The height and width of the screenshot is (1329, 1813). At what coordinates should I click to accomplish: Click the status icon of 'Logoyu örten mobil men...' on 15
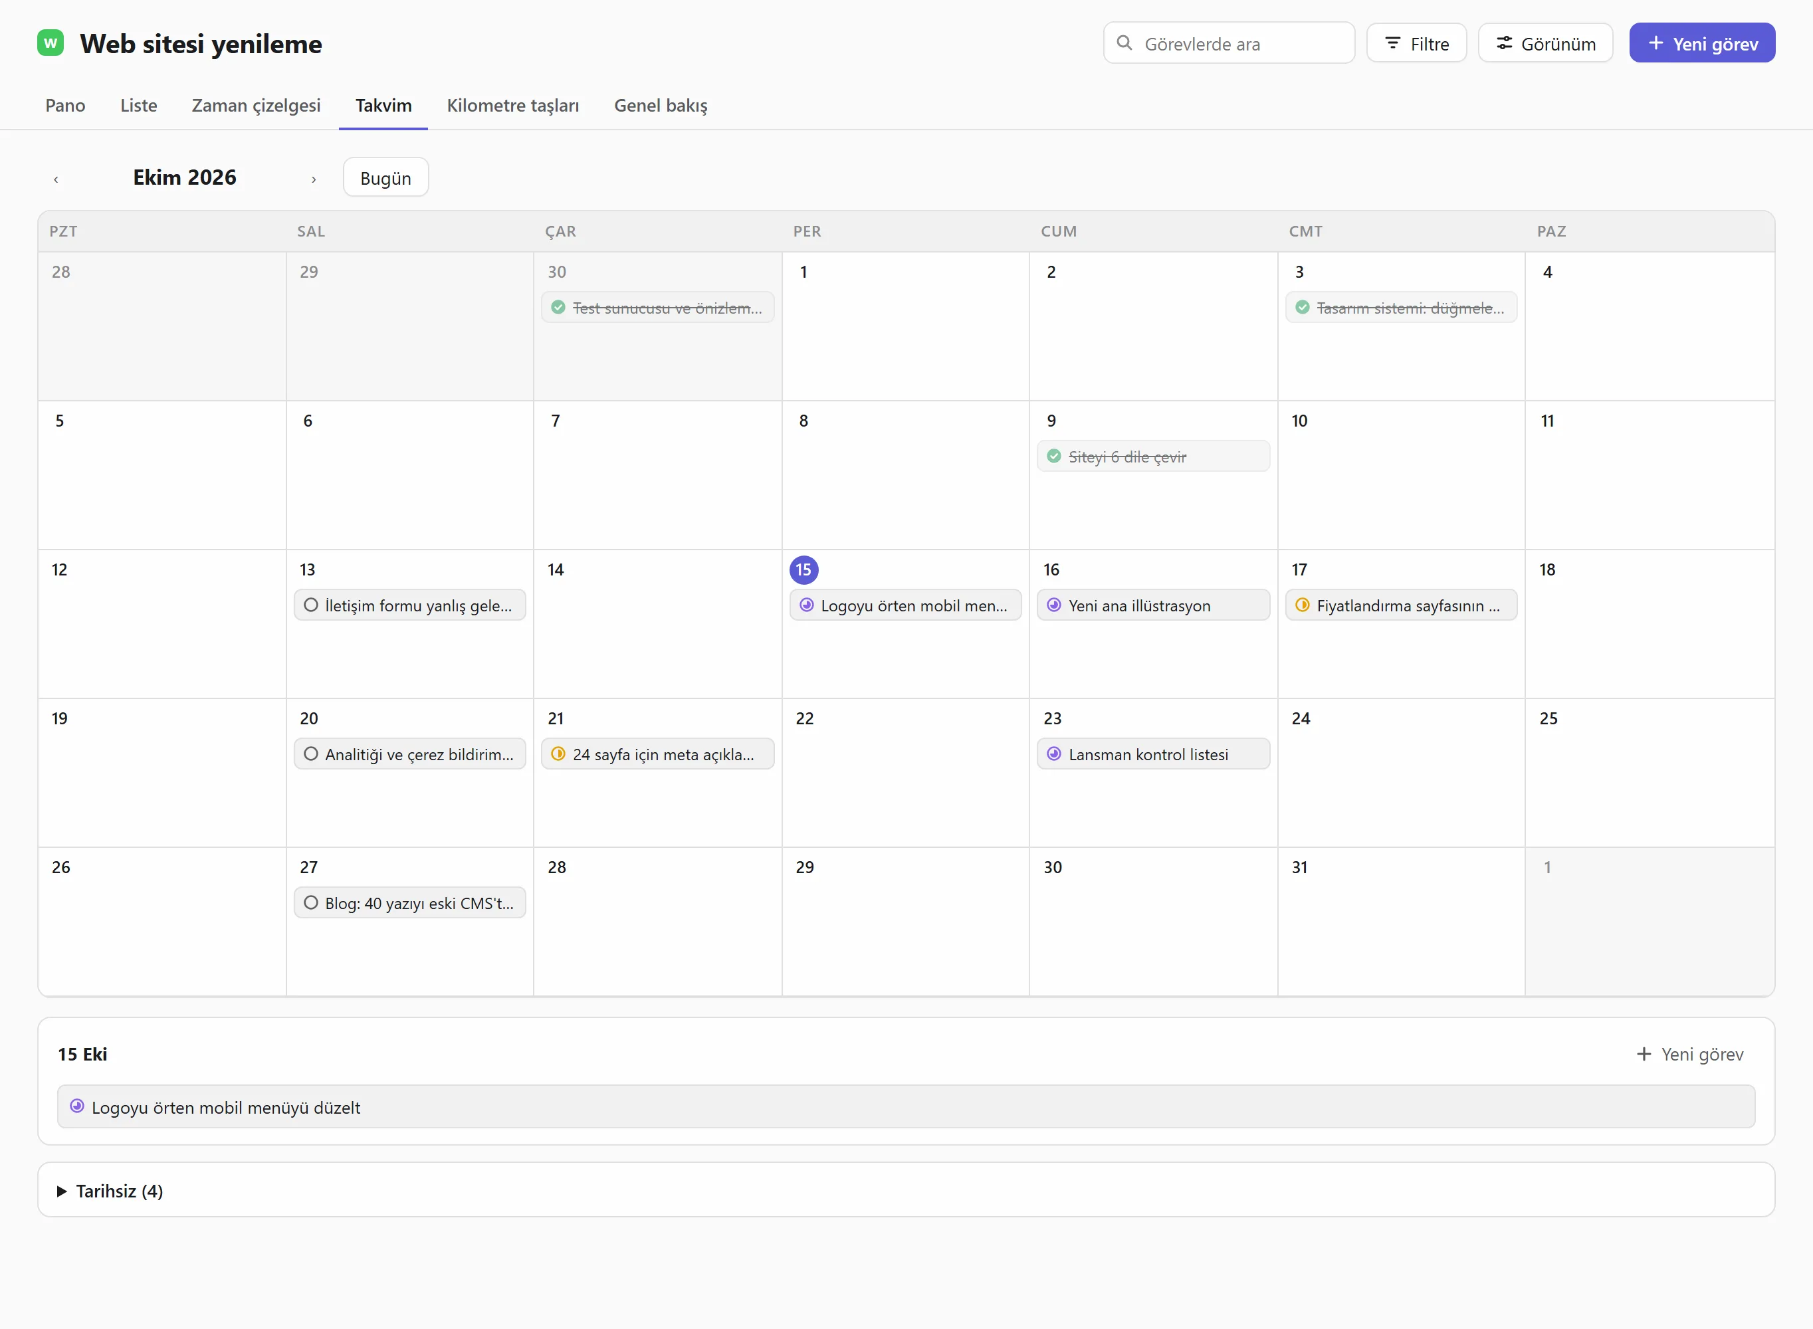pos(807,605)
